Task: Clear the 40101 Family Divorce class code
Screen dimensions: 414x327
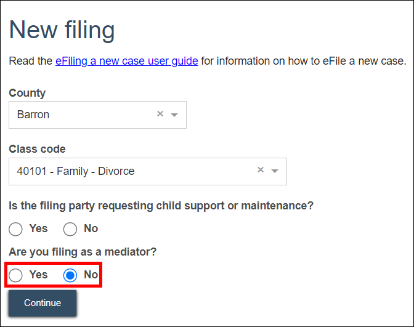Action: click(261, 171)
